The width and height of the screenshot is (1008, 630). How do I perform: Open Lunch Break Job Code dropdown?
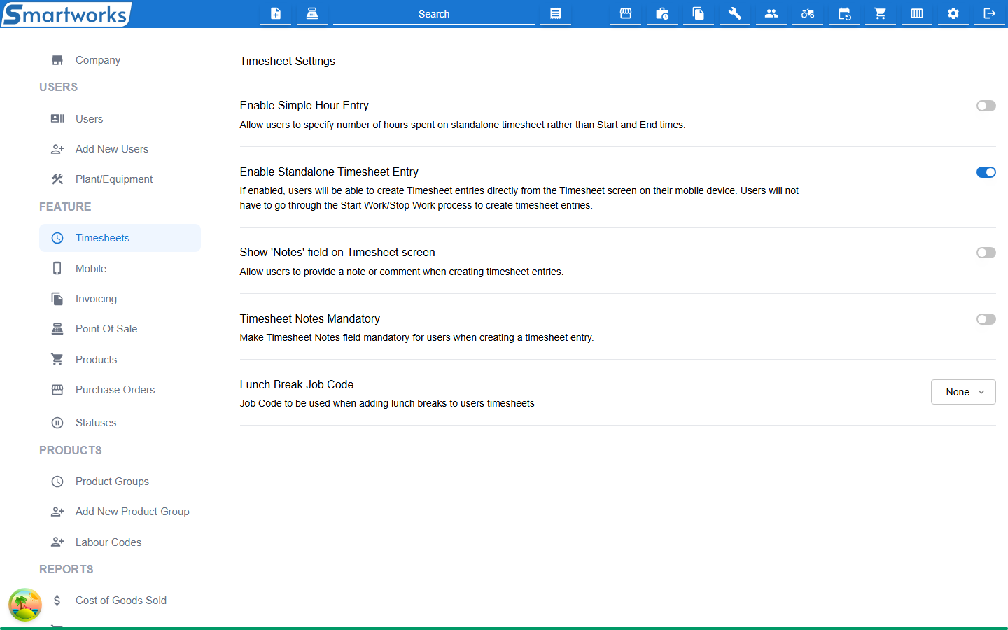click(963, 392)
